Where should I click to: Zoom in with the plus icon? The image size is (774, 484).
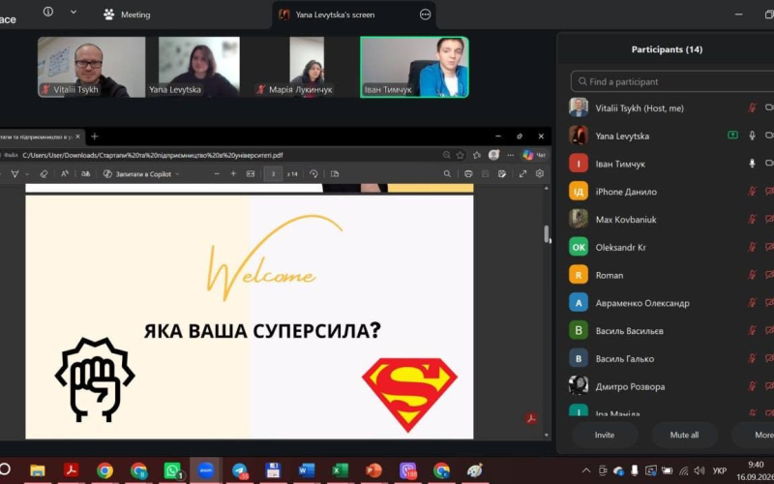pos(233,174)
